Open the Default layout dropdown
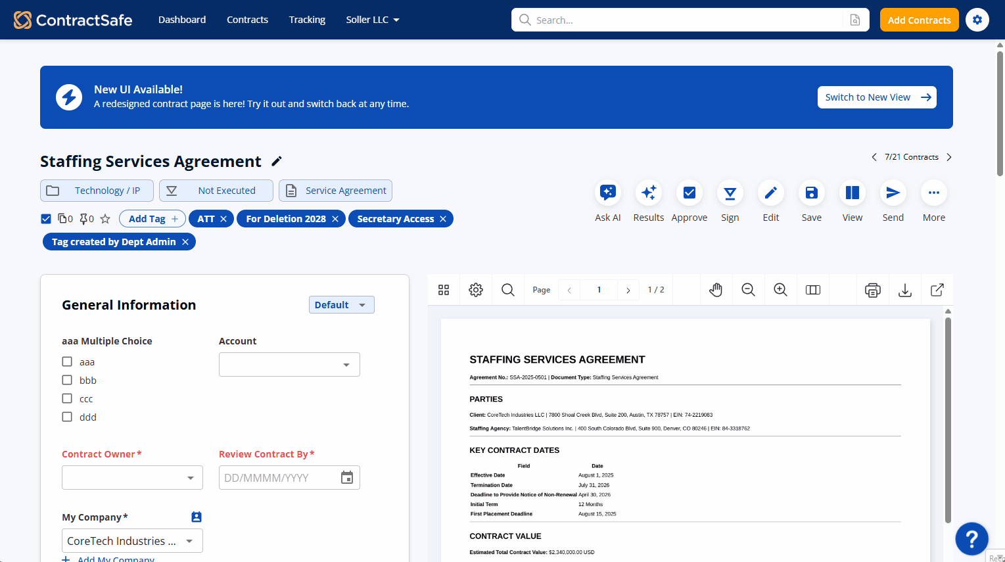Image resolution: width=1005 pixels, height=562 pixels. click(342, 305)
